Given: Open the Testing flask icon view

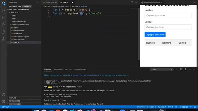Looking at the screenshot, I should (x=3, y=39).
